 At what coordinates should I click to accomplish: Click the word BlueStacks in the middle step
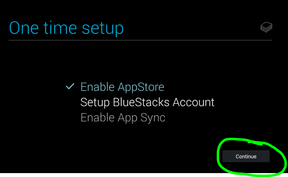(x=141, y=102)
